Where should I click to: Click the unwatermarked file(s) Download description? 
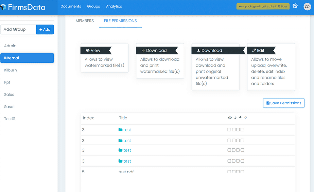tap(212, 71)
